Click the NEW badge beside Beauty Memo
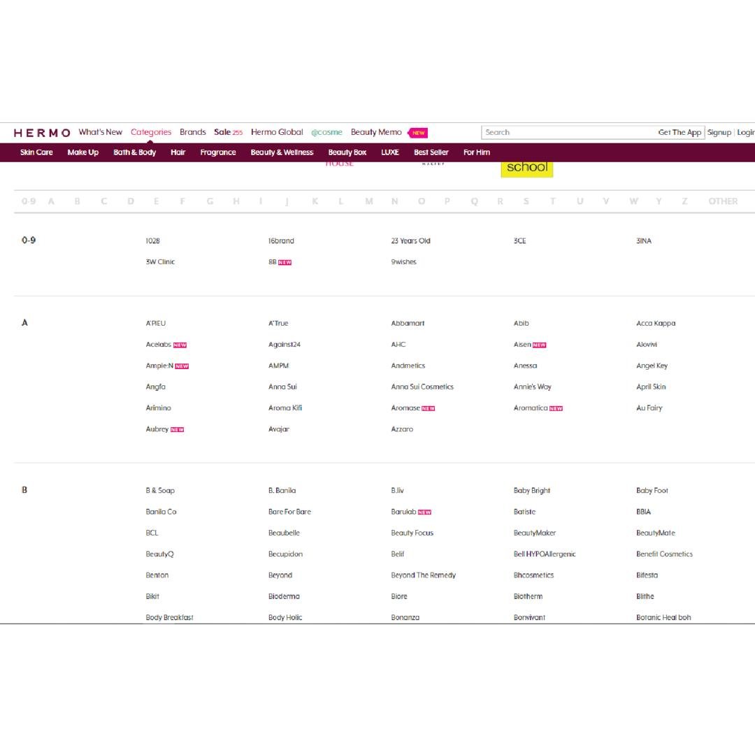The height and width of the screenshot is (755, 755). pos(418,133)
